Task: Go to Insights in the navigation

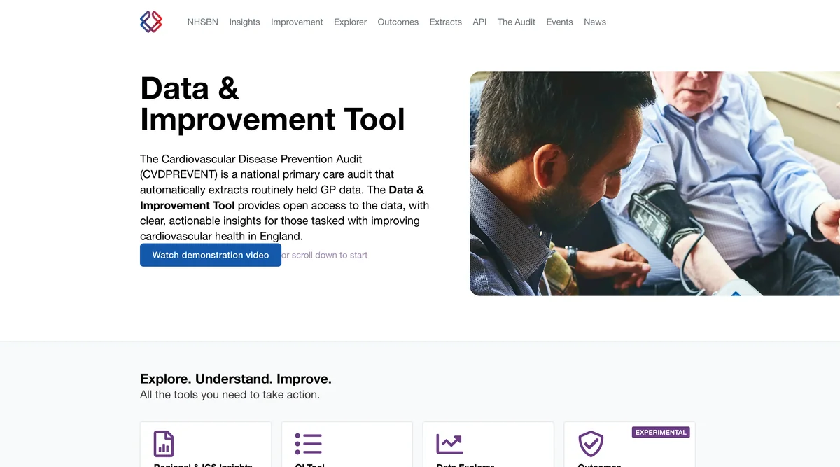Action: click(x=244, y=22)
